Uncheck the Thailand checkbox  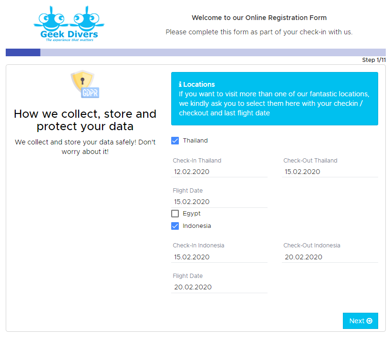coord(175,141)
